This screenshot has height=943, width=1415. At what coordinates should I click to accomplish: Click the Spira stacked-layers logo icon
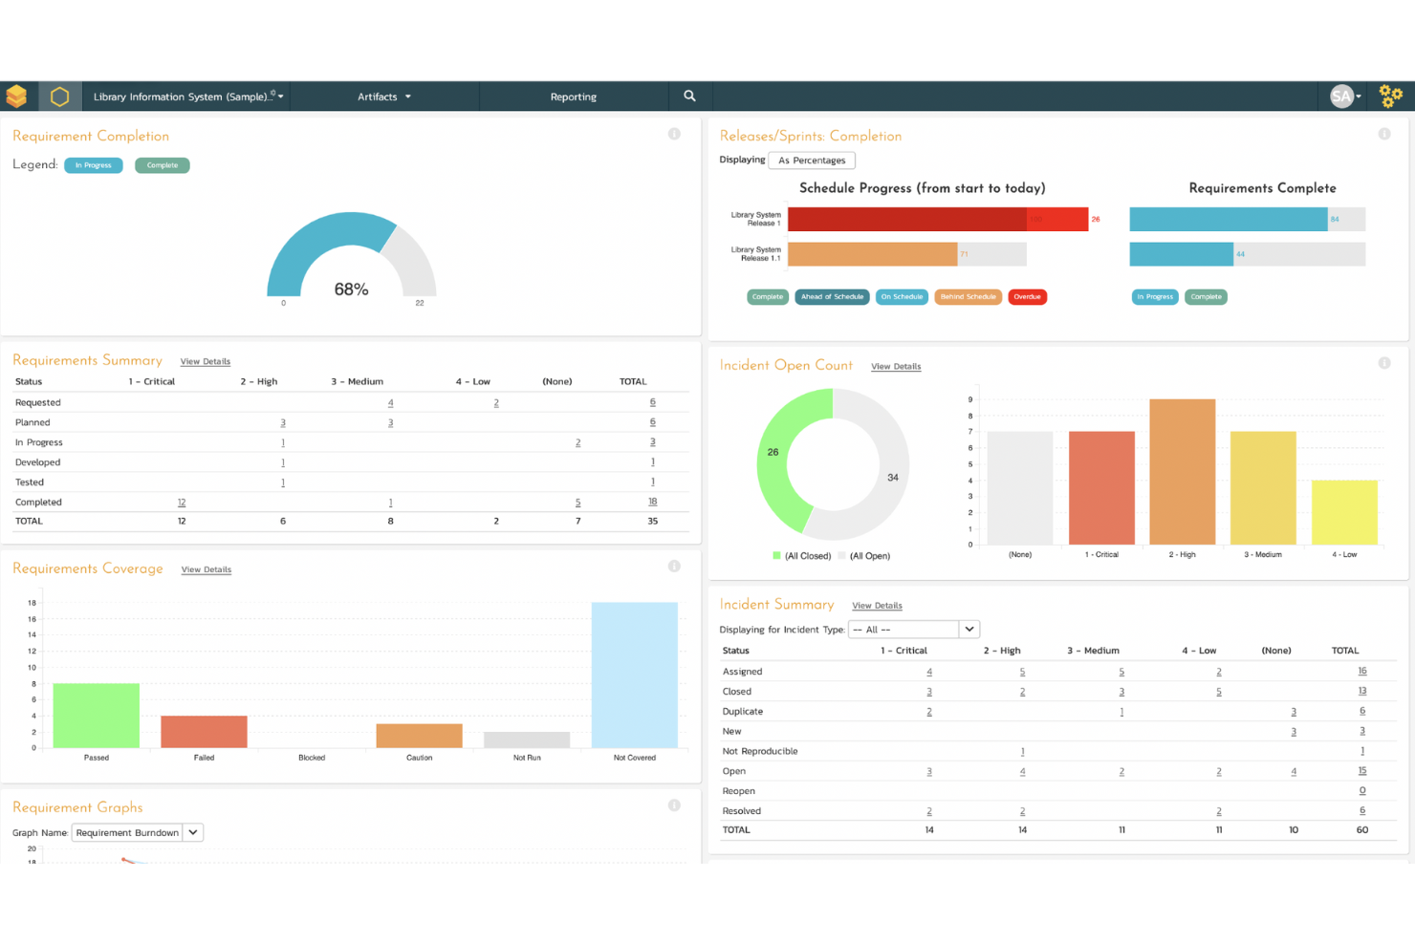[16, 96]
